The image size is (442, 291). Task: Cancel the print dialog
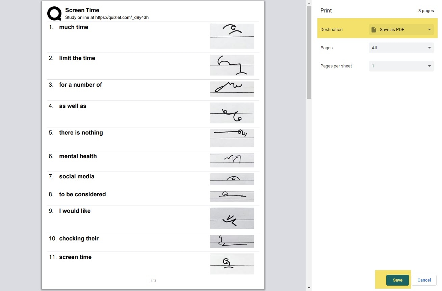pyautogui.click(x=423, y=280)
